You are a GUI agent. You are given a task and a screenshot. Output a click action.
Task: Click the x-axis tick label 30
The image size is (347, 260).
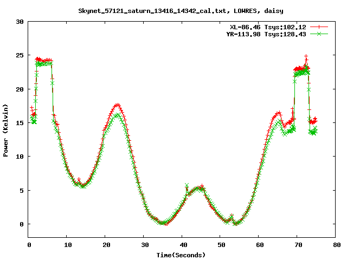pyautogui.click(x=145, y=245)
